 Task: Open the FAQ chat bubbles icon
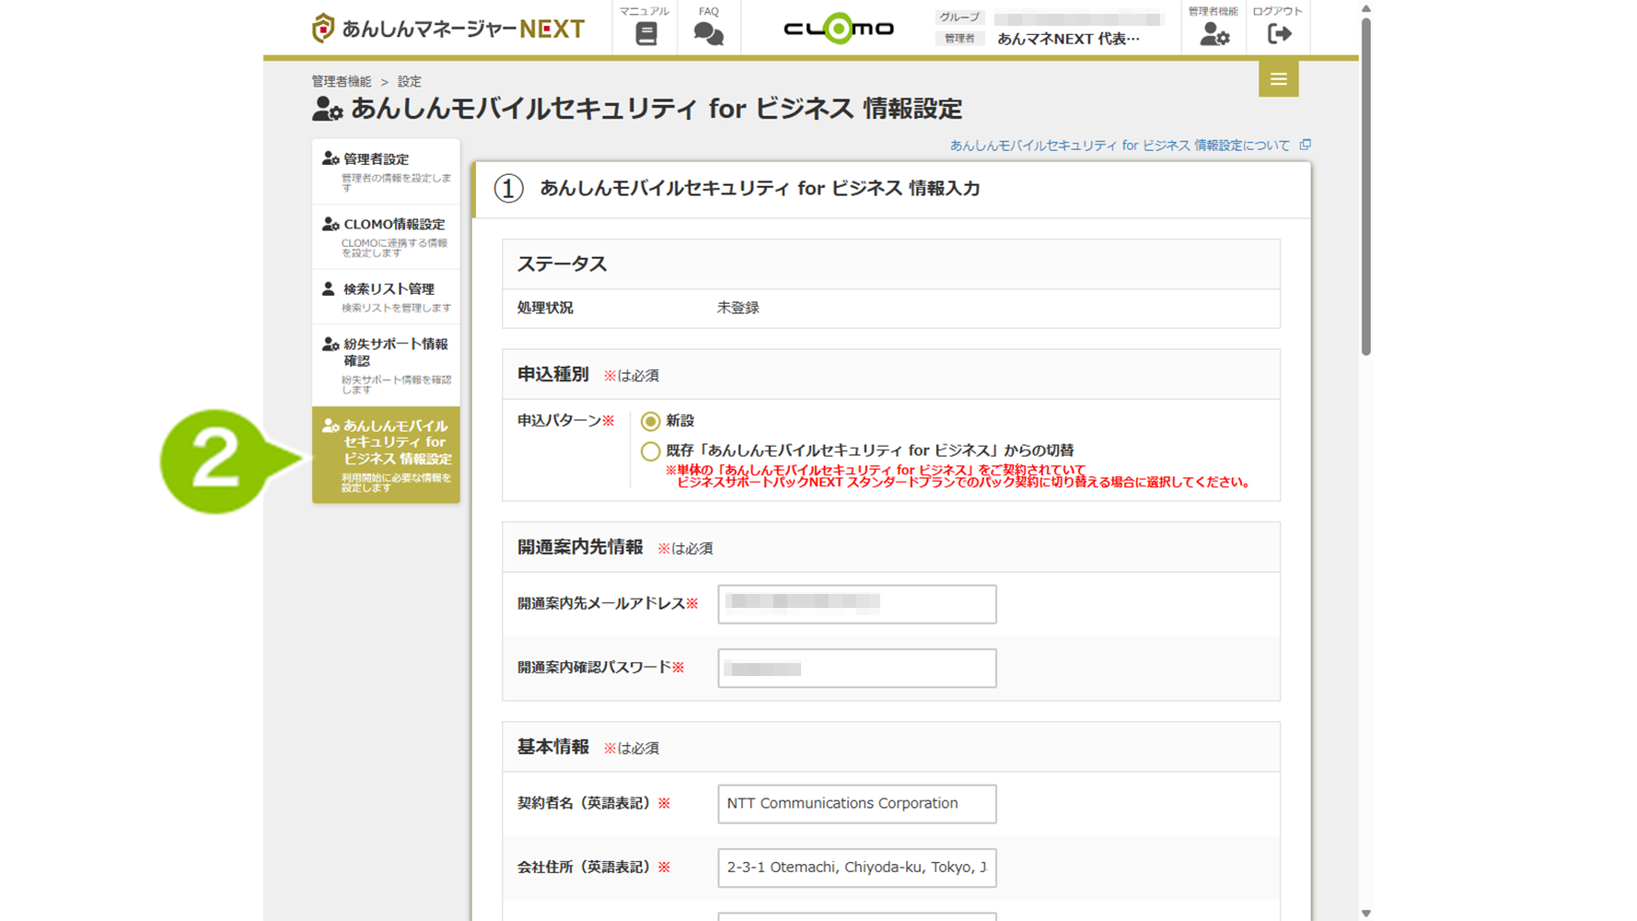[x=708, y=34]
